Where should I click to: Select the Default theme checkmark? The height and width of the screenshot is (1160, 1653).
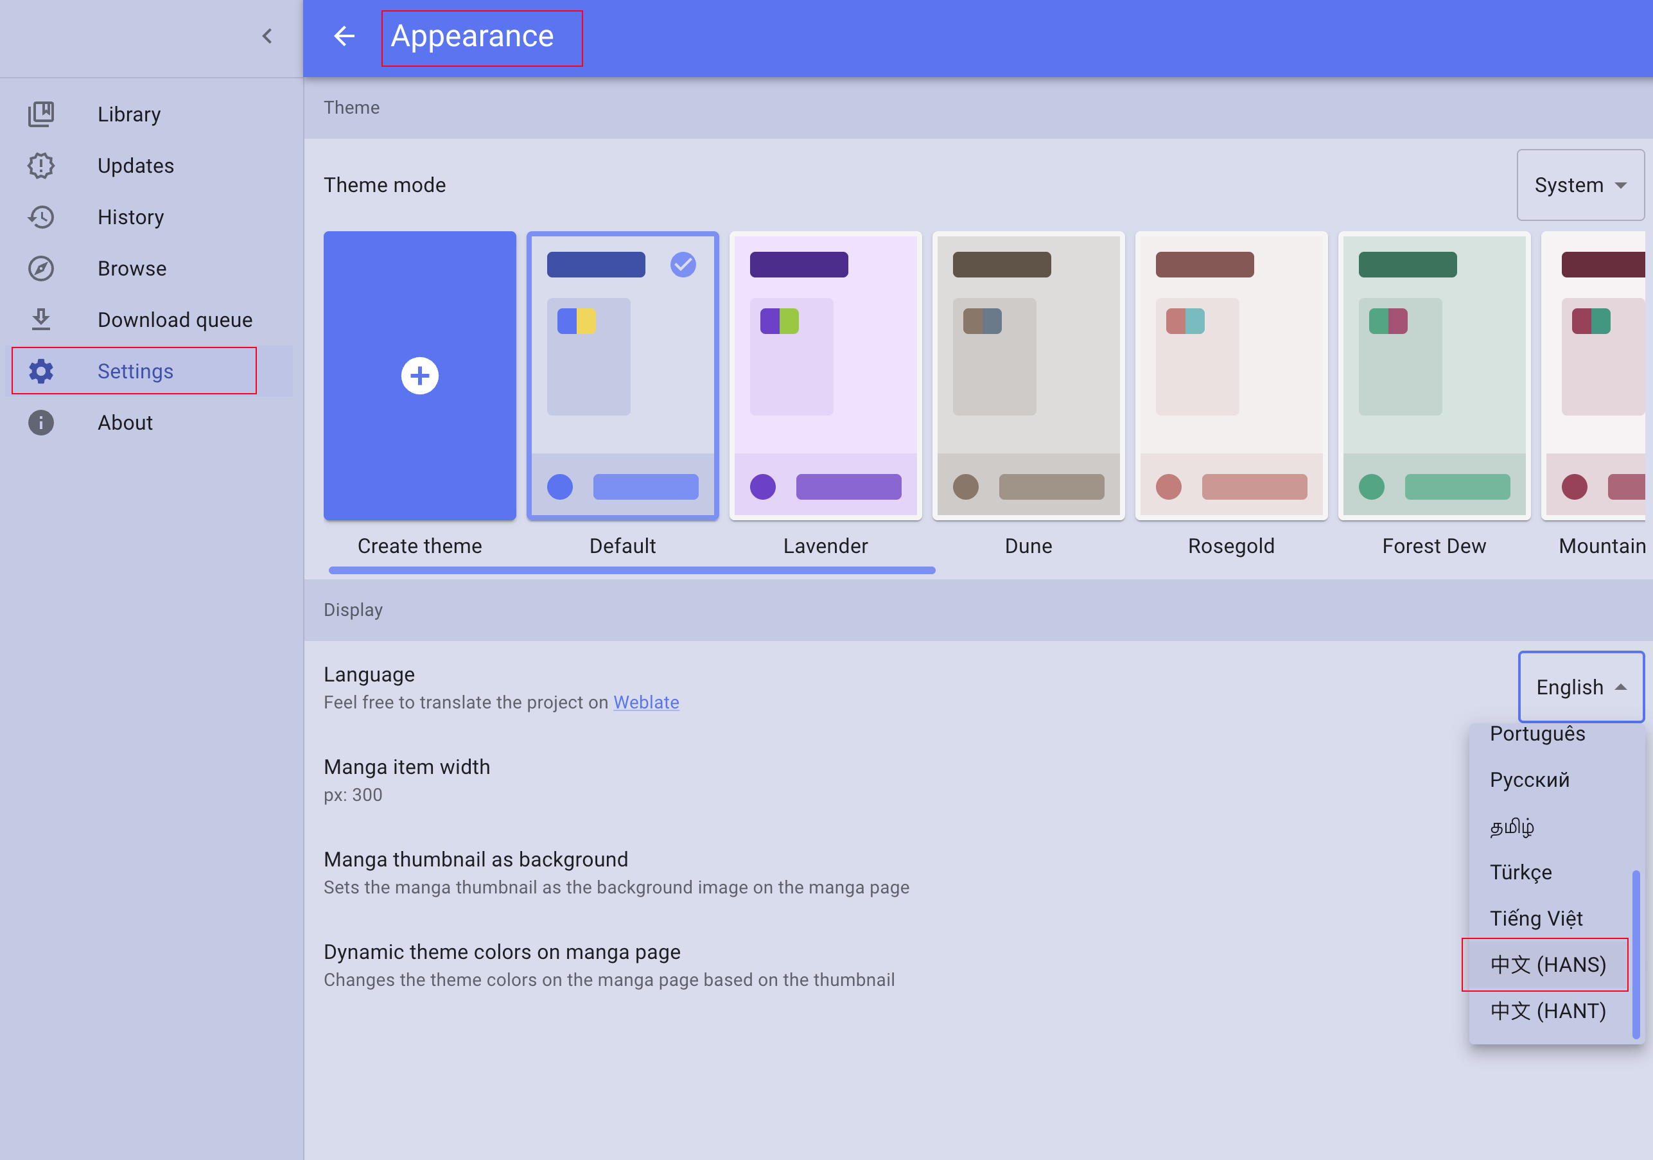click(x=683, y=265)
